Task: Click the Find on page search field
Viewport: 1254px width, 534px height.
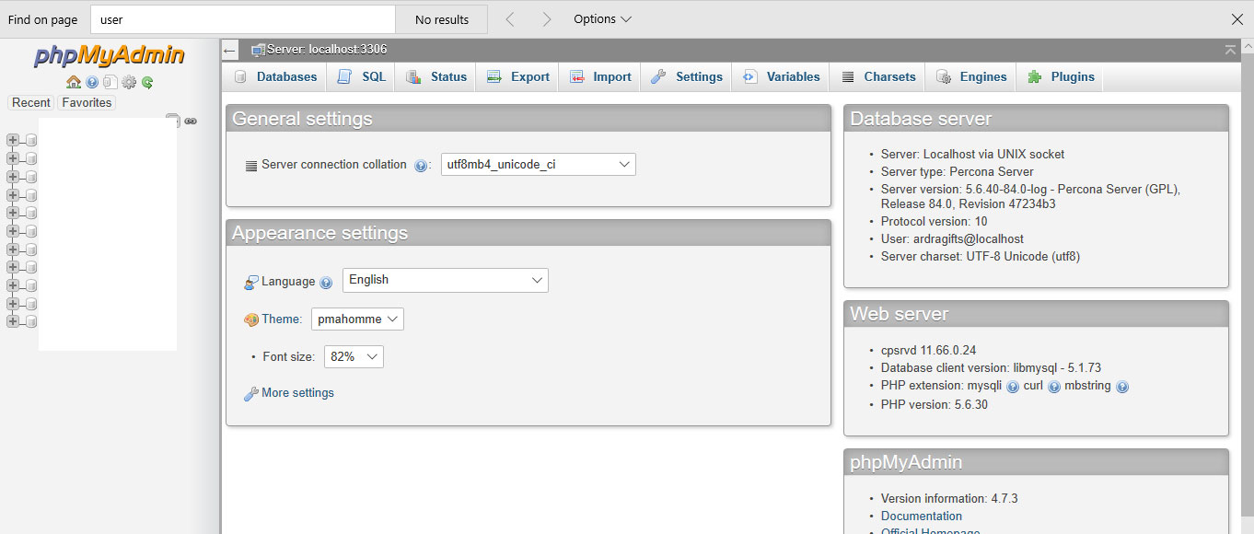Action: point(243,19)
